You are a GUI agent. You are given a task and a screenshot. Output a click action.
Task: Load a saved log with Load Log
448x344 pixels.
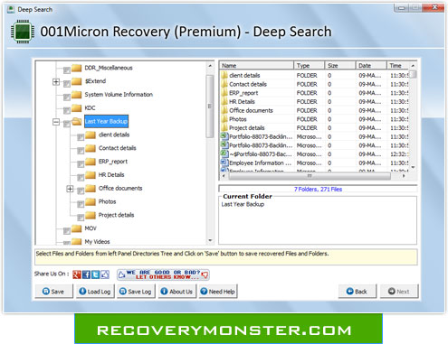click(x=95, y=292)
